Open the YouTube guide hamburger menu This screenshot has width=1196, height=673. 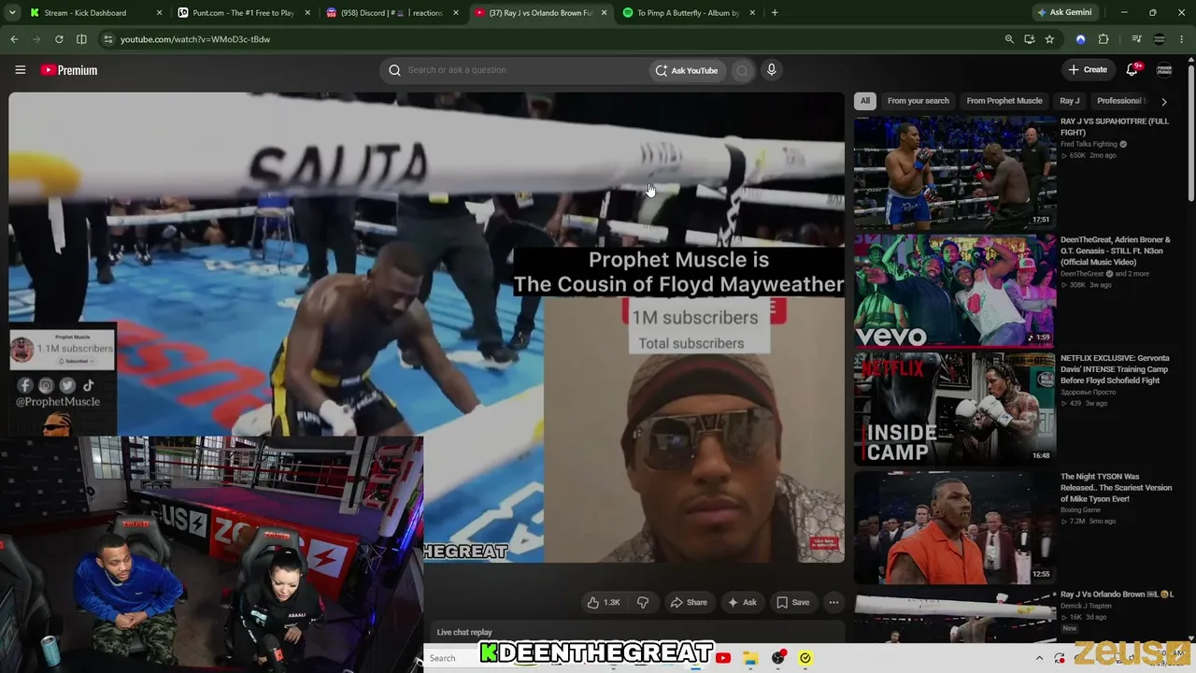click(20, 70)
